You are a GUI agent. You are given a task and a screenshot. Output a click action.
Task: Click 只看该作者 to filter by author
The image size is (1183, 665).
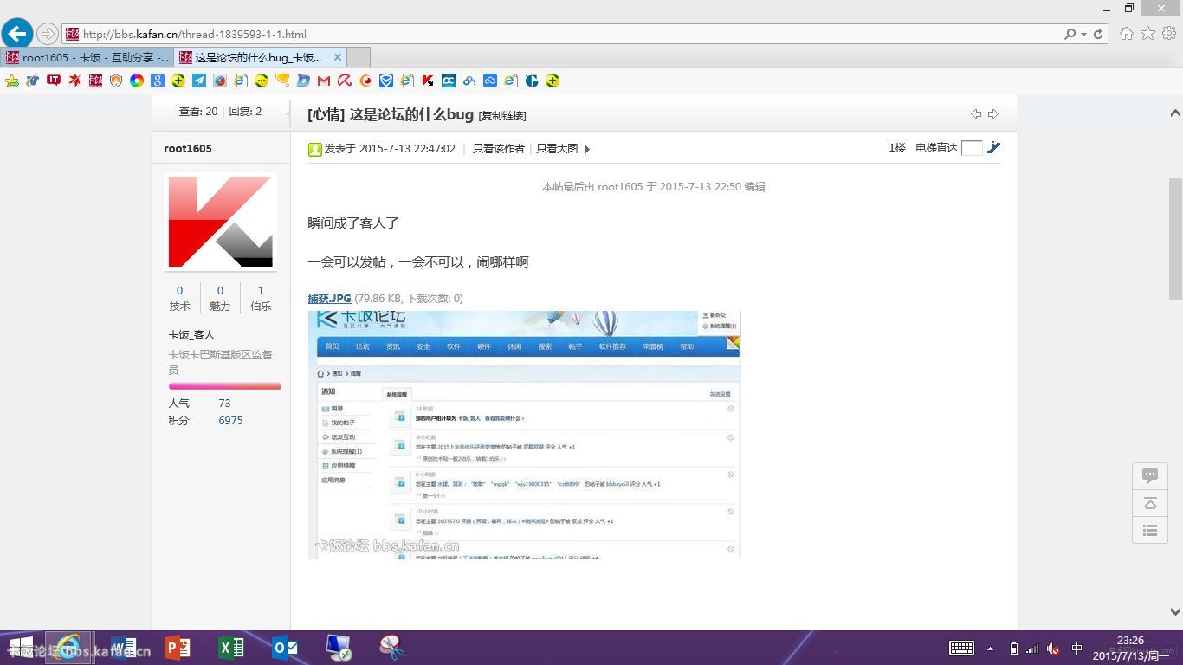[x=499, y=149]
